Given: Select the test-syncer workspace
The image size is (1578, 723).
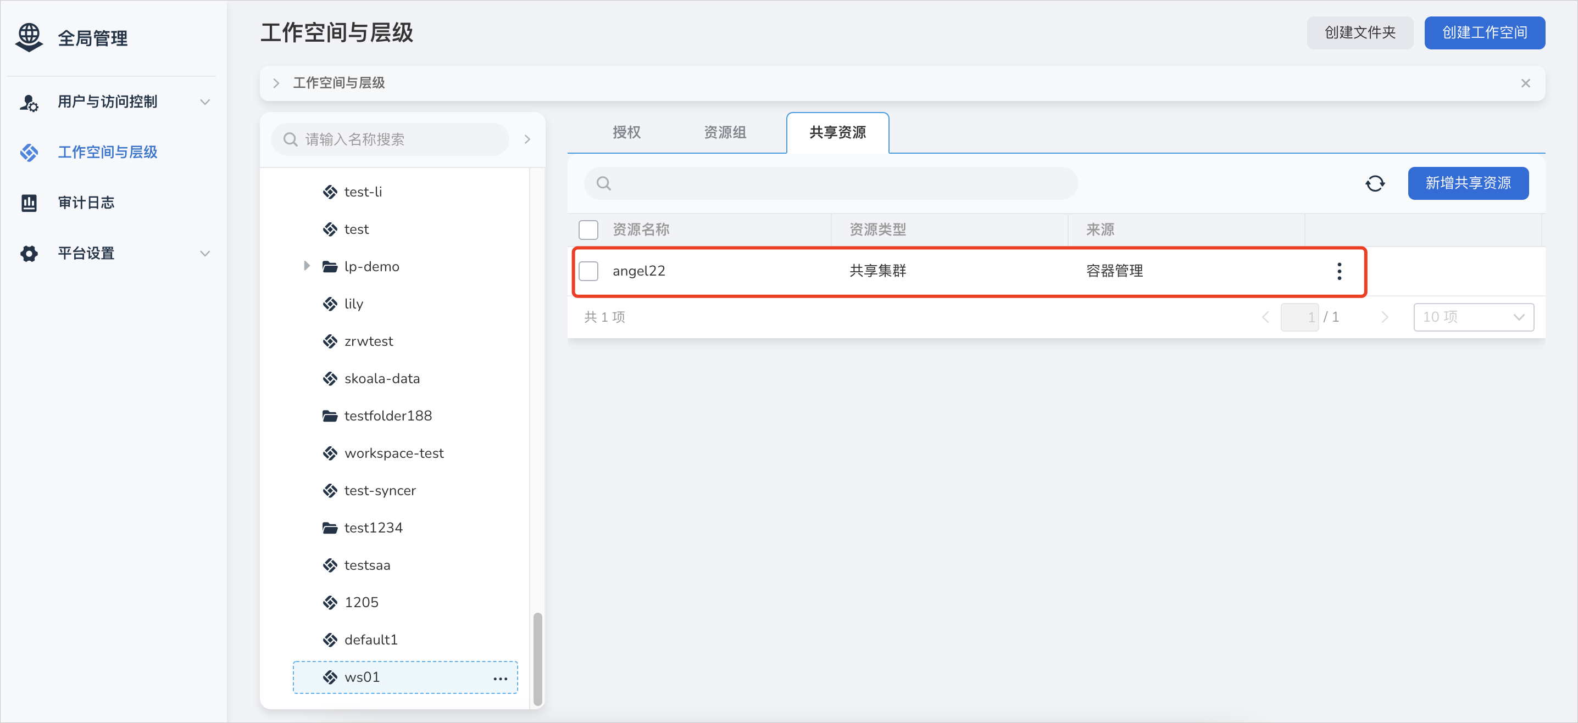Looking at the screenshot, I should (x=380, y=491).
